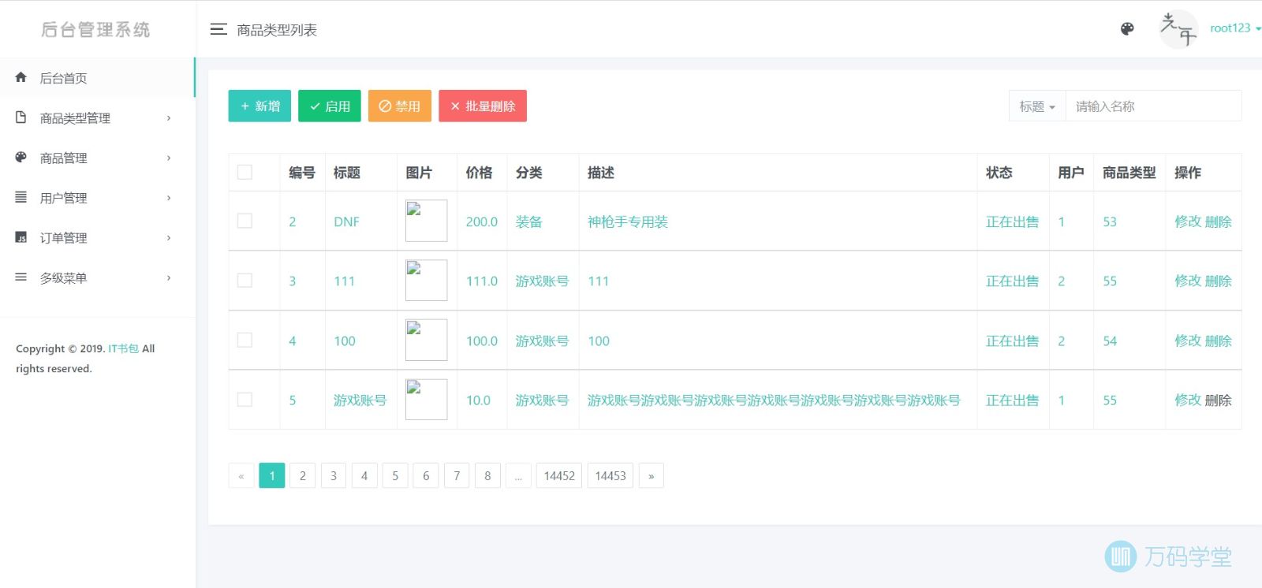Toggle the sidebar with hamburger menu icon
Image resolution: width=1262 pixels, height=588 pixels.
pyautogui.click(x=218, y=29)
